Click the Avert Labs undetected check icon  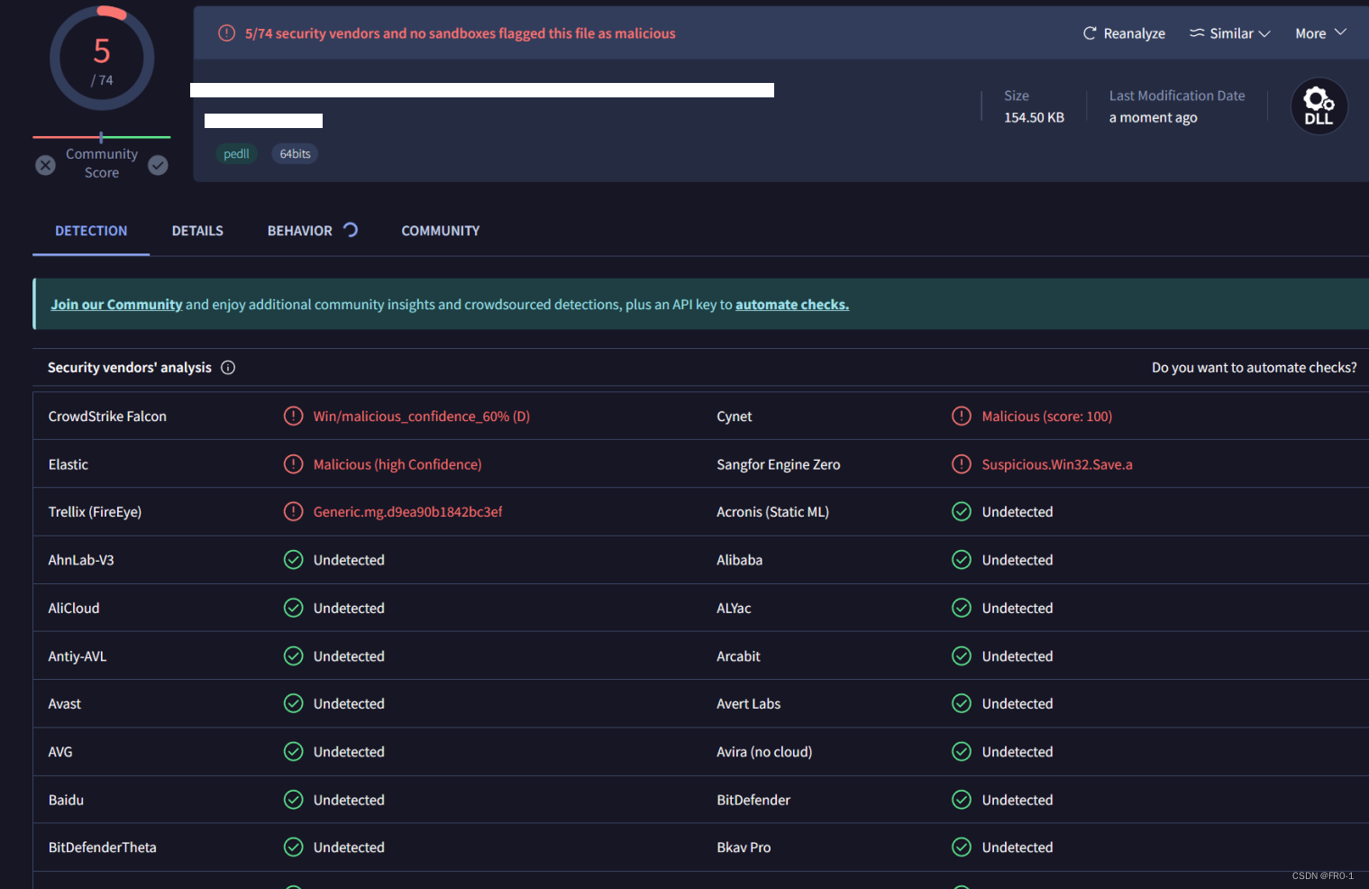(x=962, y=703)
